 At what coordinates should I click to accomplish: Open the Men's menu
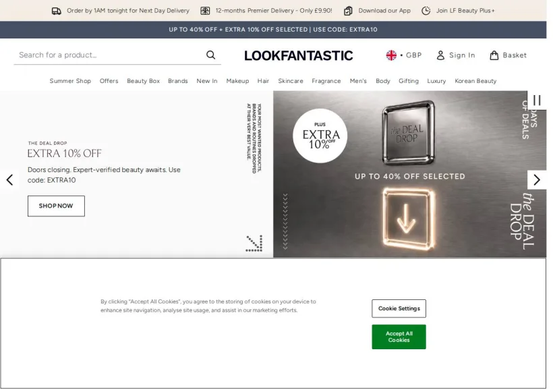coord(358,81)
